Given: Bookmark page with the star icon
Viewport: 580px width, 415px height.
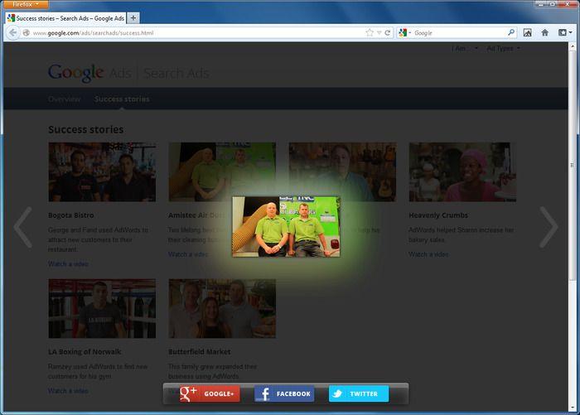Looking at the screenshot, I should (x=370, y=32).
